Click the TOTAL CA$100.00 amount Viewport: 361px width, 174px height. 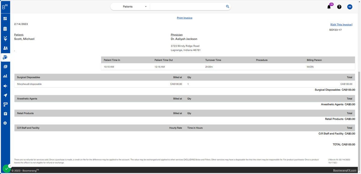[x=344, y=144]
